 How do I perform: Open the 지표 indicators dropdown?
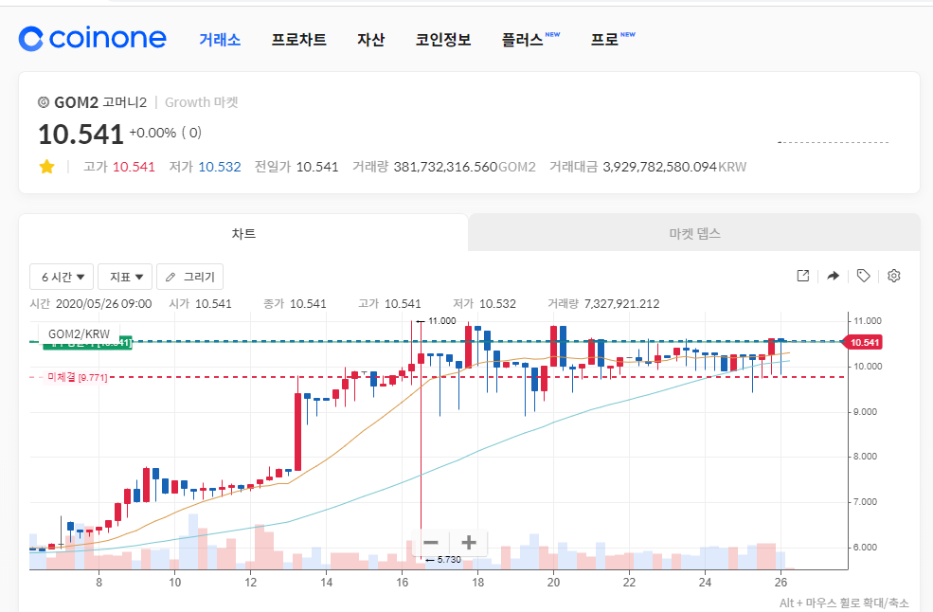click(126, 277)
